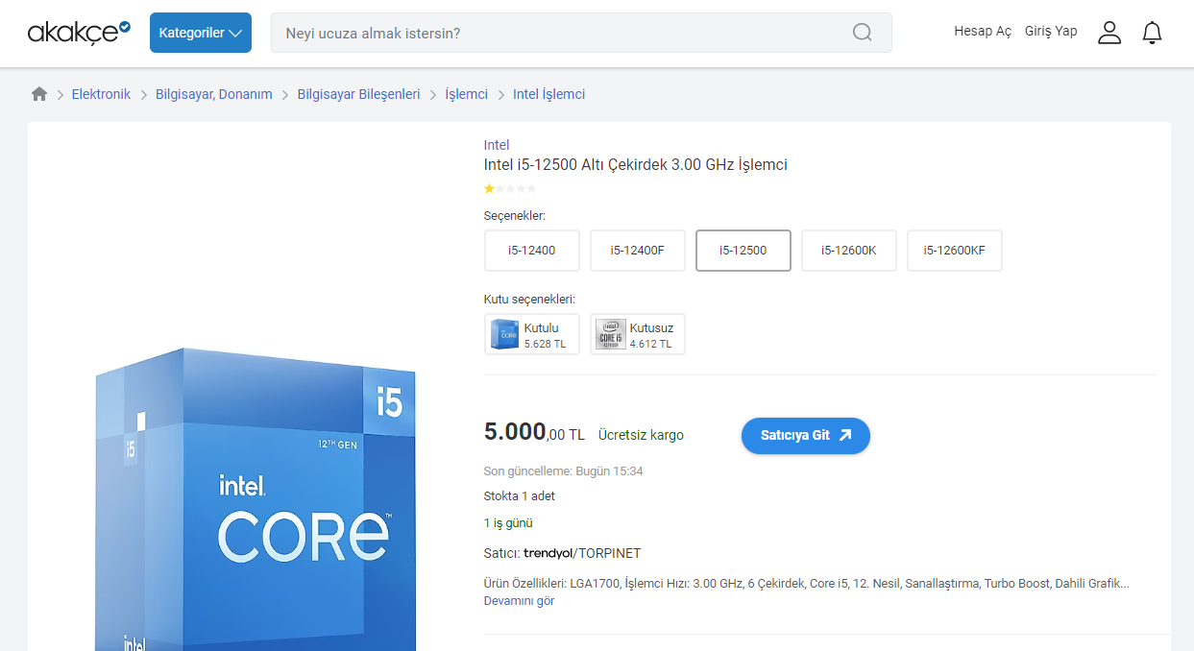Select the i5-12600KF option

pyautogui.click(x=955, y=251)
